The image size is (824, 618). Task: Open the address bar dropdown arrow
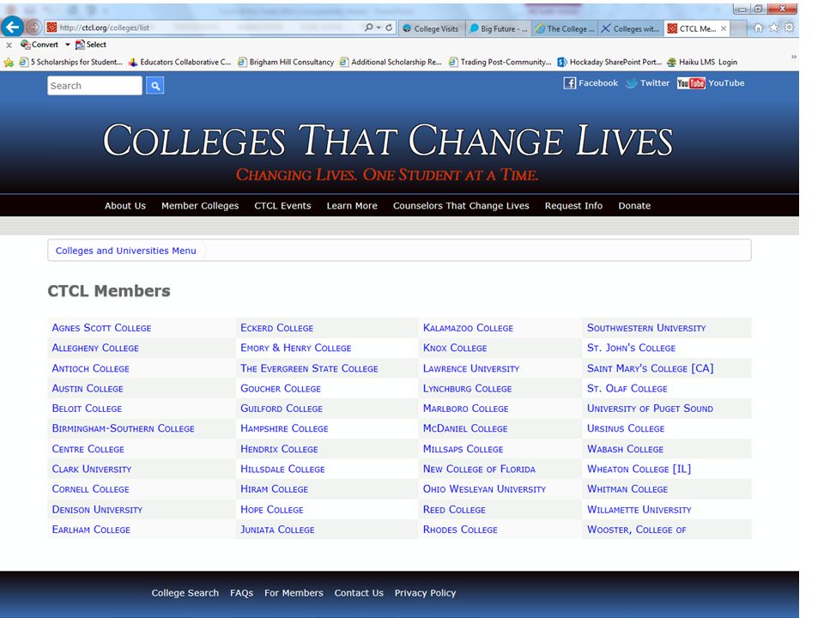pos(379,27)
